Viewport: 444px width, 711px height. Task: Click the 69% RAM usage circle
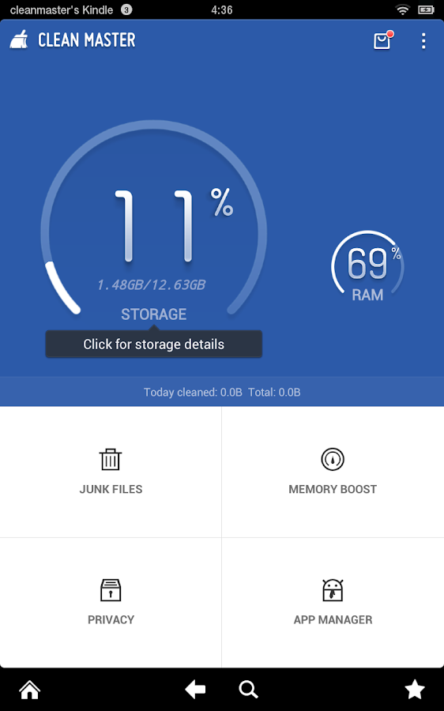(x=367, y=268)
